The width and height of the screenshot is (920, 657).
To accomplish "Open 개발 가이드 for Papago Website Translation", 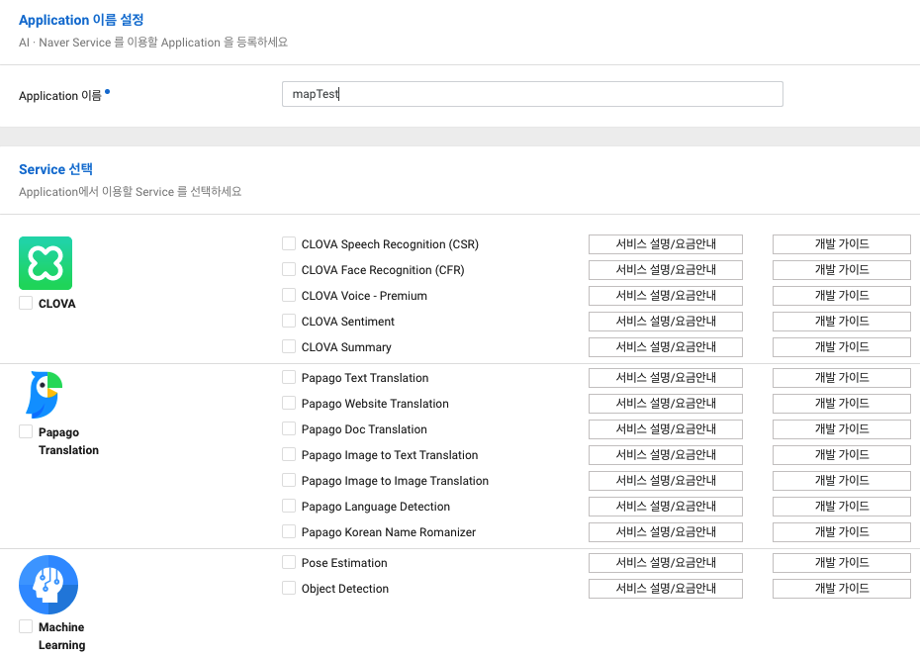I will (x=842, y=404).
